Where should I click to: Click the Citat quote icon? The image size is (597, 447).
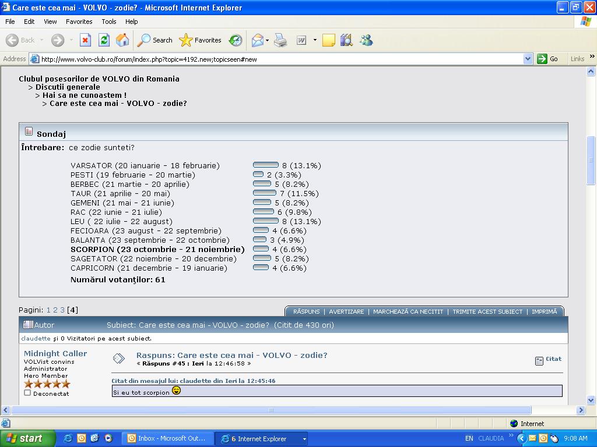click(x=539, y=361)
